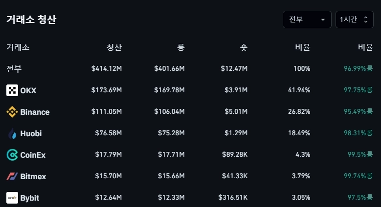
Task: Open the CoinEx exchange name link
Action: pyautogui.click(x=33, y=155)
